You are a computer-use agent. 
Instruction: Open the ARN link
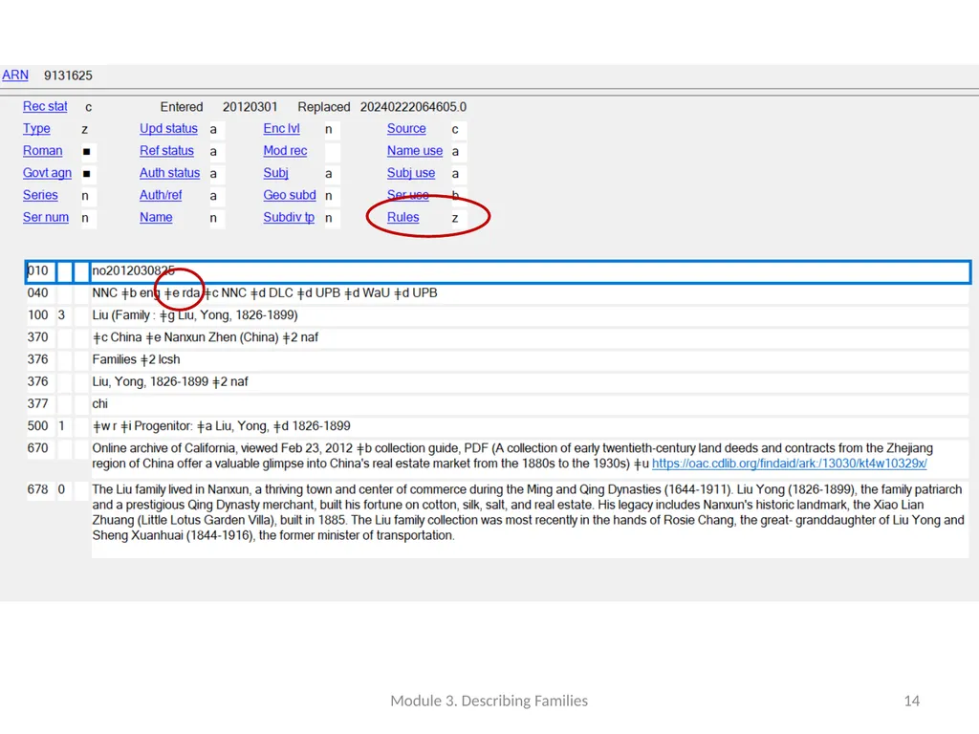click(15, 76)
